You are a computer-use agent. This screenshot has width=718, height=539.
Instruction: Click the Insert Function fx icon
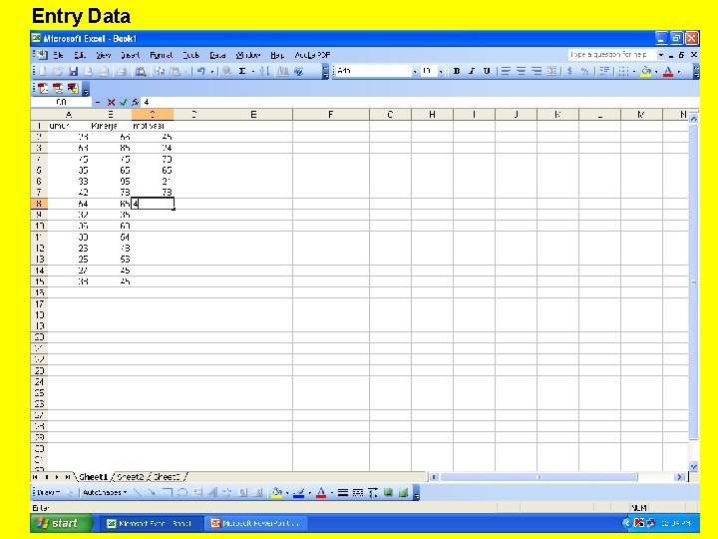(135, 102)
